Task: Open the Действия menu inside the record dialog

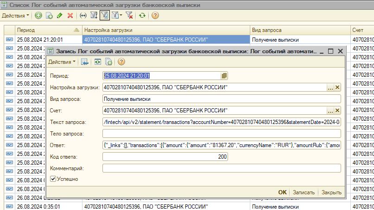Action: 62,62
